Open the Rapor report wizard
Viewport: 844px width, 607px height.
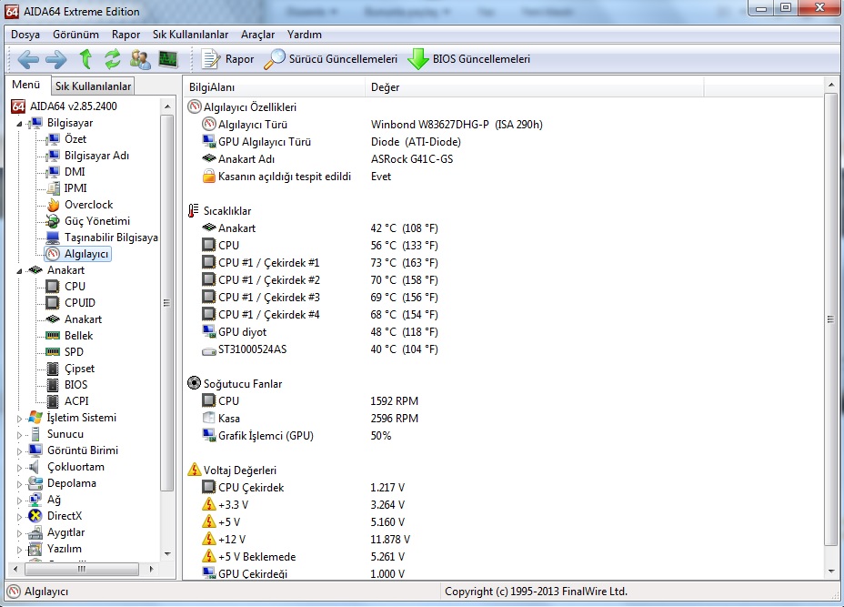pyautogui.click(x=227, y=59)
